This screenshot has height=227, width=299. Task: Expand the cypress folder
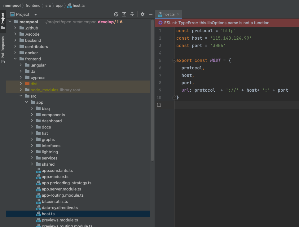pyautogui.click(x=21, y=77)
